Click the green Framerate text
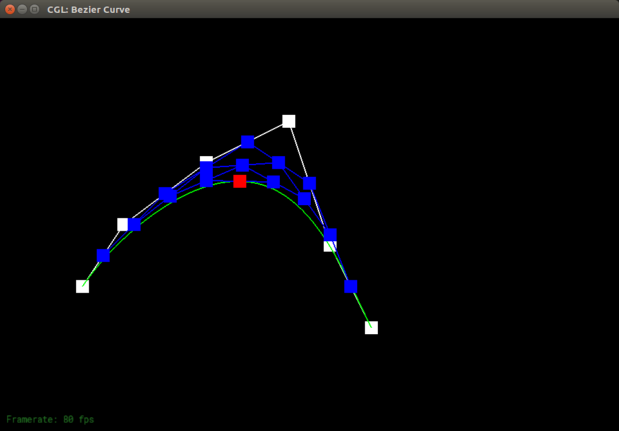This screenshot has height=431, width=619. (x=50, y=419)
